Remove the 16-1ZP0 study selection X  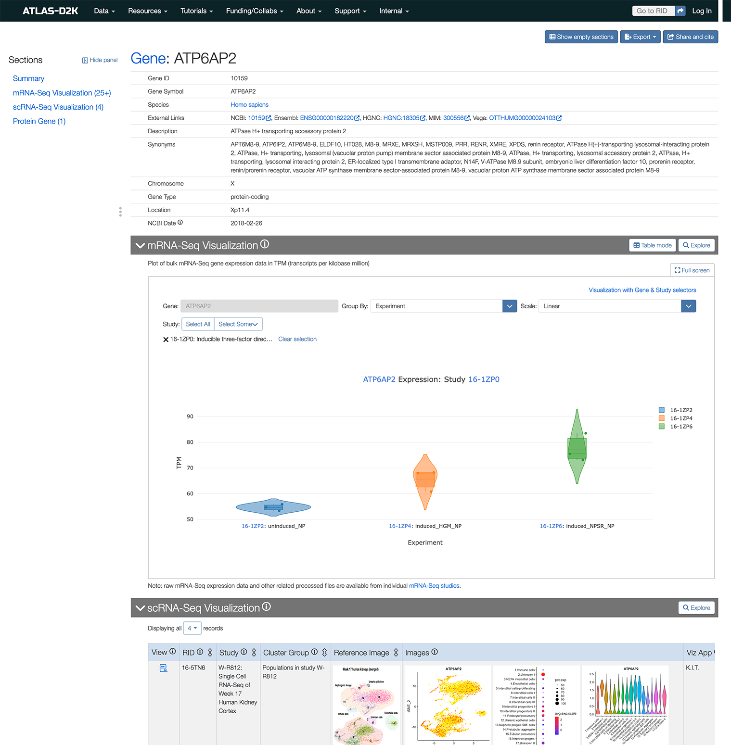(166, 340)
